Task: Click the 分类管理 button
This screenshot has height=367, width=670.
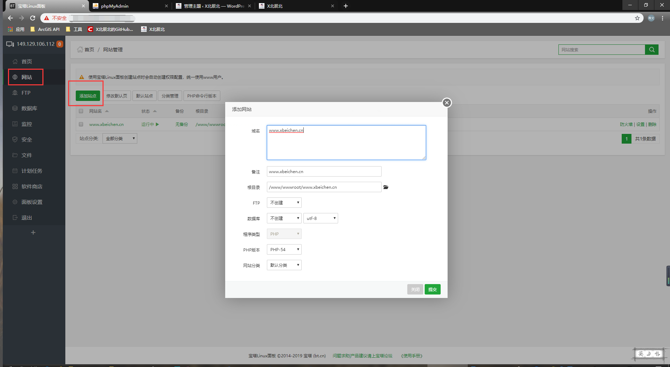Action: tap(170, 96)
